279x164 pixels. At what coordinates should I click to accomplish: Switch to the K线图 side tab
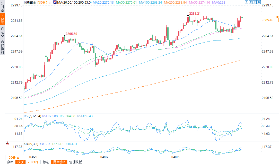tap(2, 19)
